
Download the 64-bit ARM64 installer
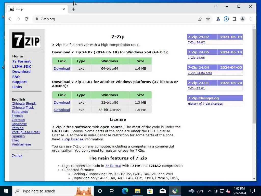coord(62,110)
